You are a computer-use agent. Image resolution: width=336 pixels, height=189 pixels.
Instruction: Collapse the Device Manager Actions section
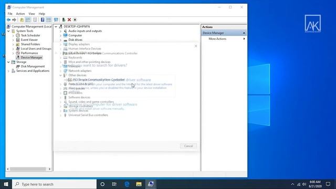[x=244, y=33]
